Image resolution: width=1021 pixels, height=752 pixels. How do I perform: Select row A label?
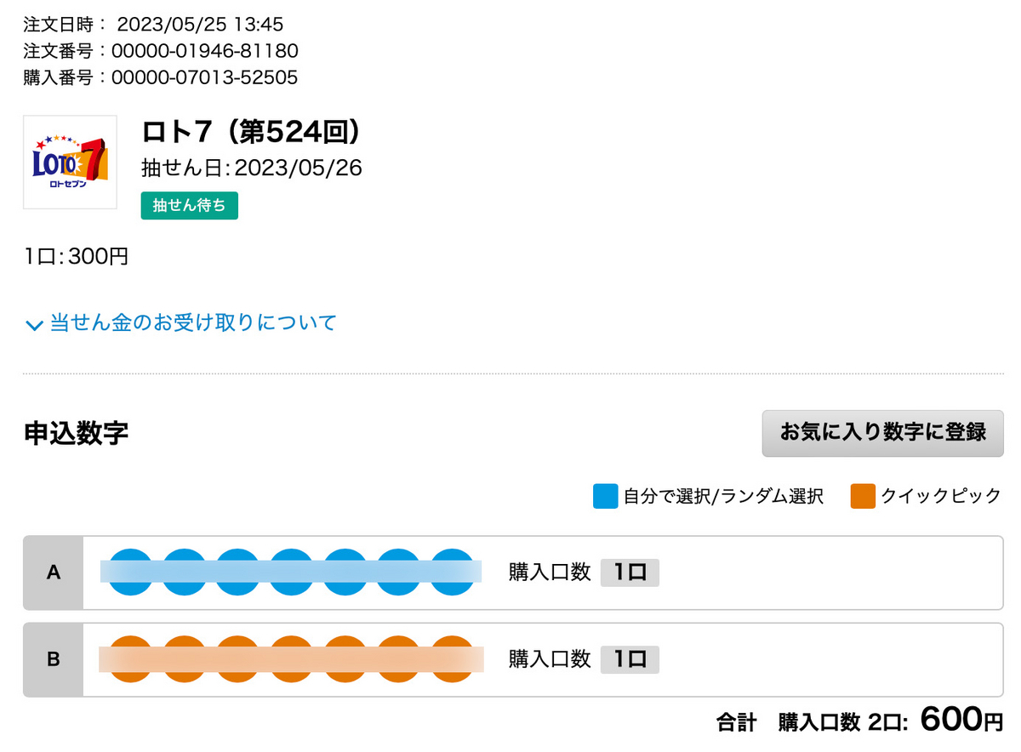tap(54, 573)
